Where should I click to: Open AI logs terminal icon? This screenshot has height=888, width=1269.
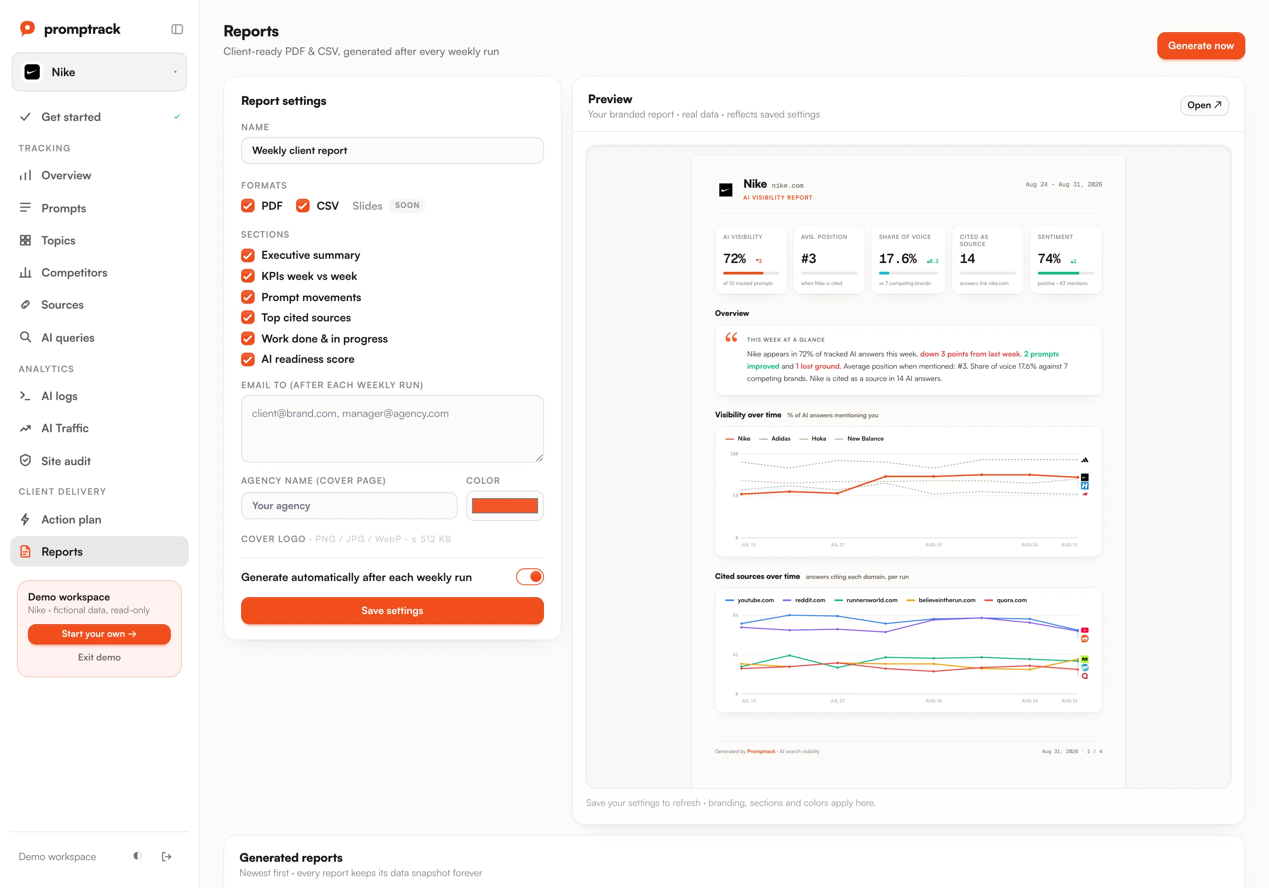(x=25, y=396)
